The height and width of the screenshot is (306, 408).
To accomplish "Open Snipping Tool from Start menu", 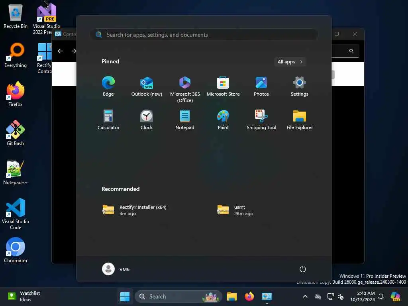I will tap(261, 120).
